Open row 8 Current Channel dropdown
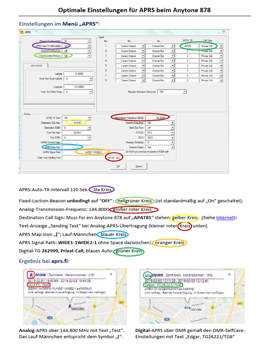The image size is (266, 354). click(143, 80)
